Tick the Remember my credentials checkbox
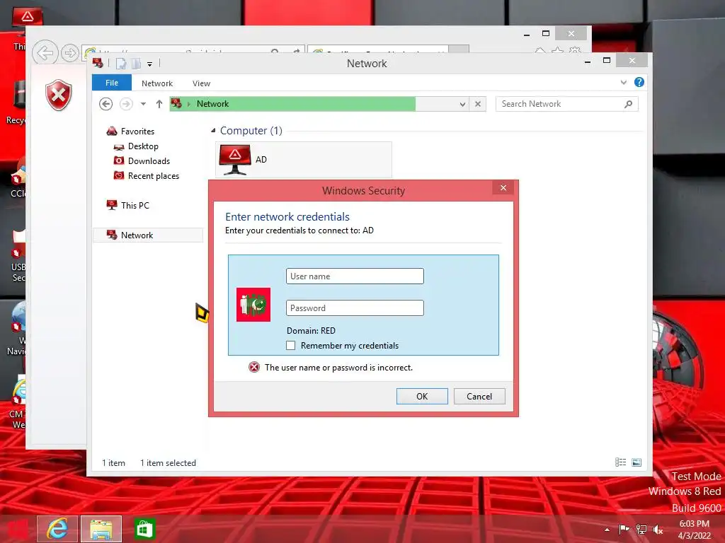 tap(290, 345)
